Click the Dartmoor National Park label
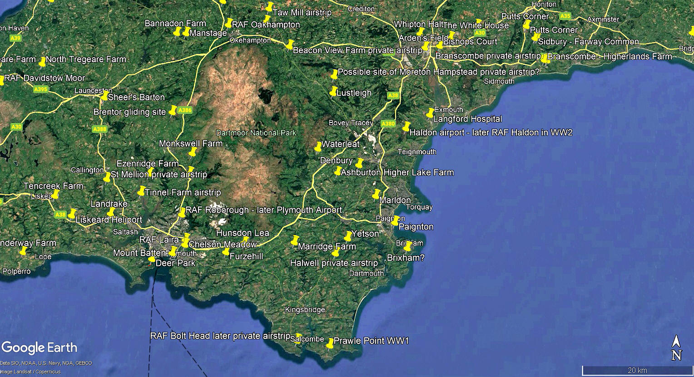 tap(256, 133)
